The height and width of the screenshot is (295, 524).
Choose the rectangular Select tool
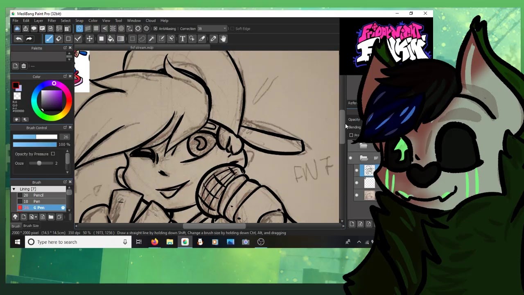(132, 39)
